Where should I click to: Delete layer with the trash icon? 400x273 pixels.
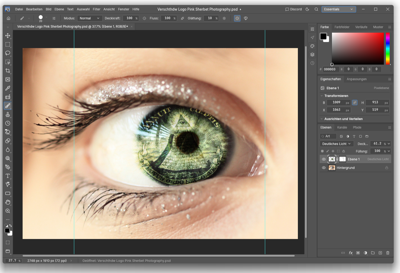pyautogui.click(x=388, y=253)
